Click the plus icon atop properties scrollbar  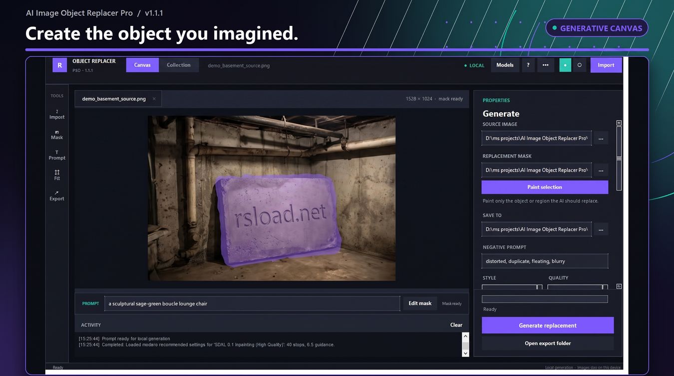[x=619, y=123]
